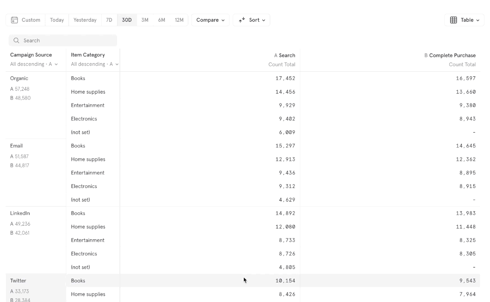Viewport: 490px width, 302px height.
Task: Click the sort arrows icon
Action: (242, 20)
